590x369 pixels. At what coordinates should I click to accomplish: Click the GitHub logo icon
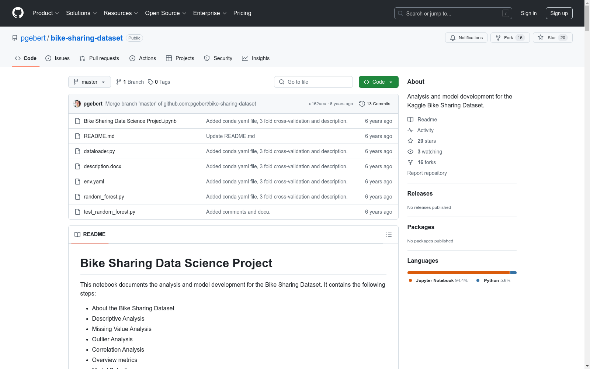tap(18, 13)
